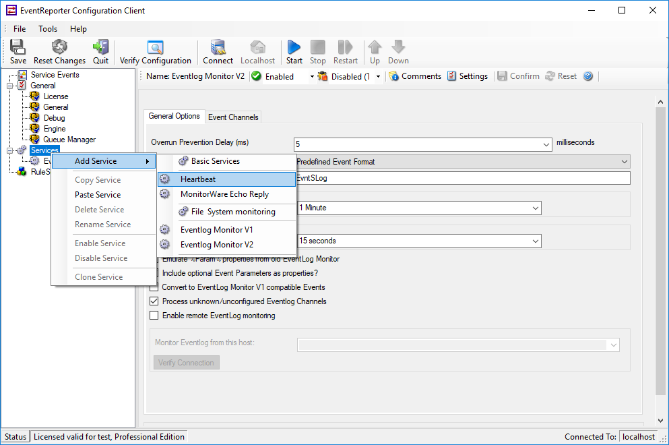Open the Overrun Prevention Delay dropdown
669x445 pixels.
coord(546,145)
